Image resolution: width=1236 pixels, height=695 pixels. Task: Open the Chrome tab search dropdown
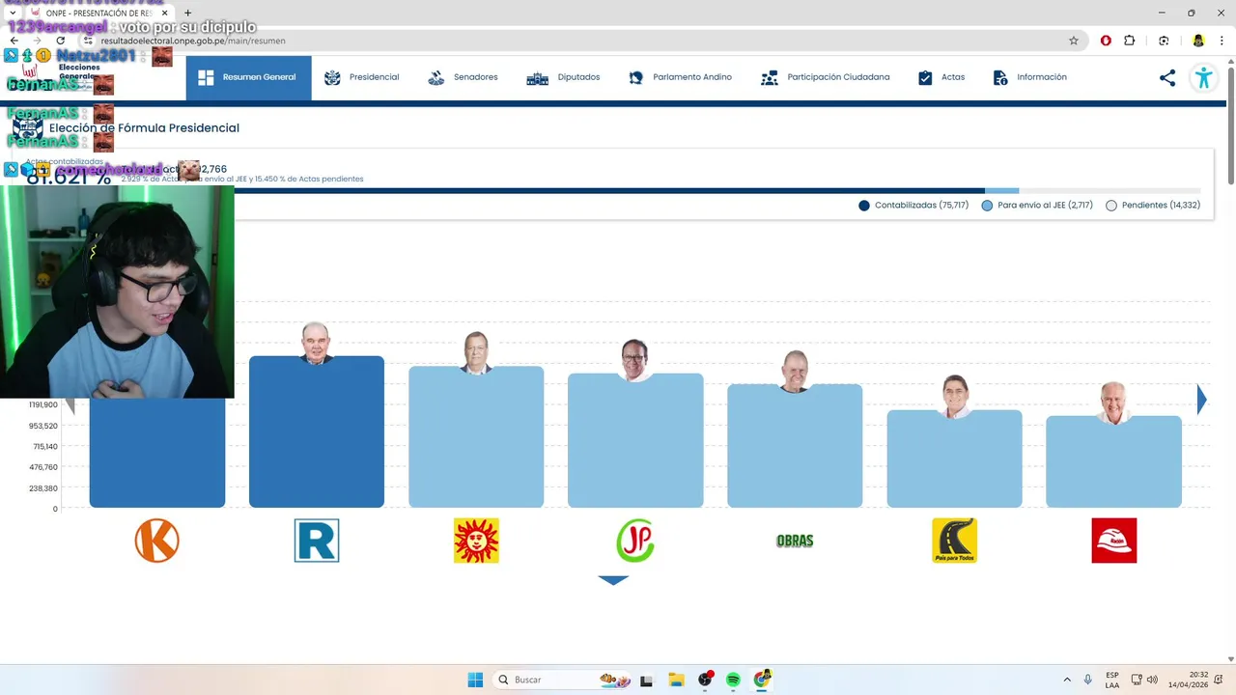click(x=13, y=13)
